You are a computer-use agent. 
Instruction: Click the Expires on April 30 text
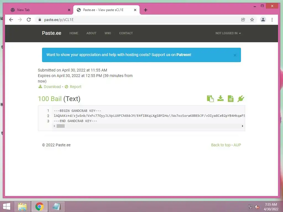(85, 78)
